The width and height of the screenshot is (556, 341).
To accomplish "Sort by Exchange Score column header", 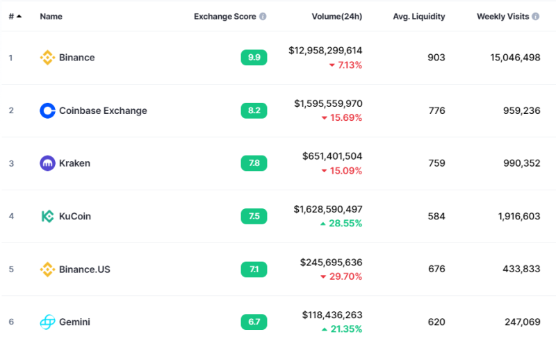I will pos(224,16).
